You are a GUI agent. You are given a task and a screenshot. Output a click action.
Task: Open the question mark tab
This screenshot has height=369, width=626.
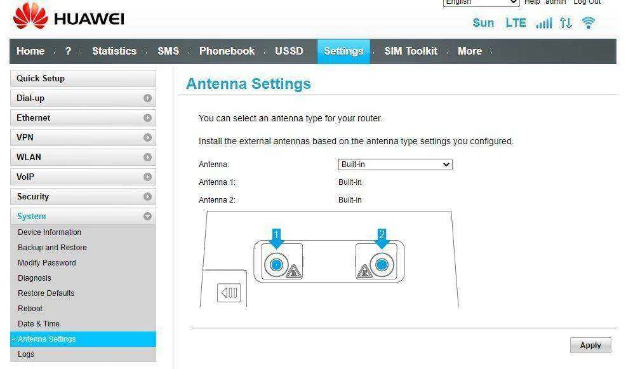point(68,51)
